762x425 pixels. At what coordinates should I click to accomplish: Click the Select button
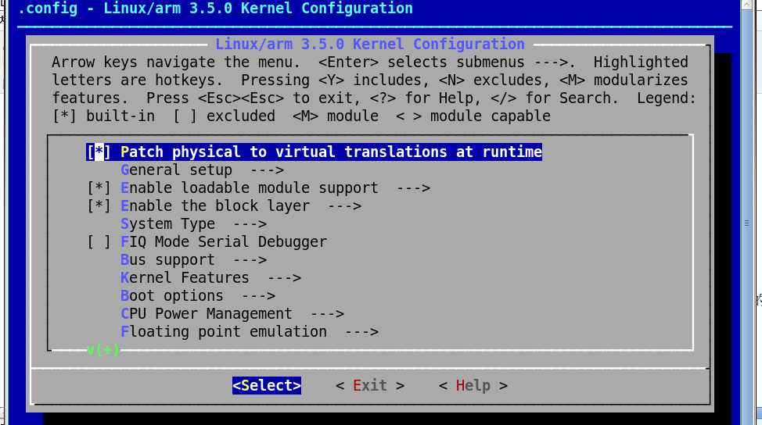(x=267, y=385)
